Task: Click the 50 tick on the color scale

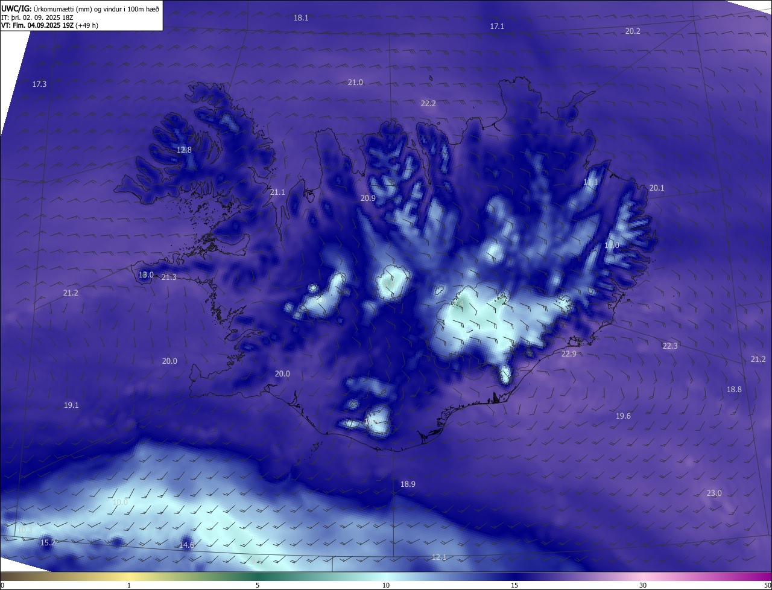Action: (767, 585)
